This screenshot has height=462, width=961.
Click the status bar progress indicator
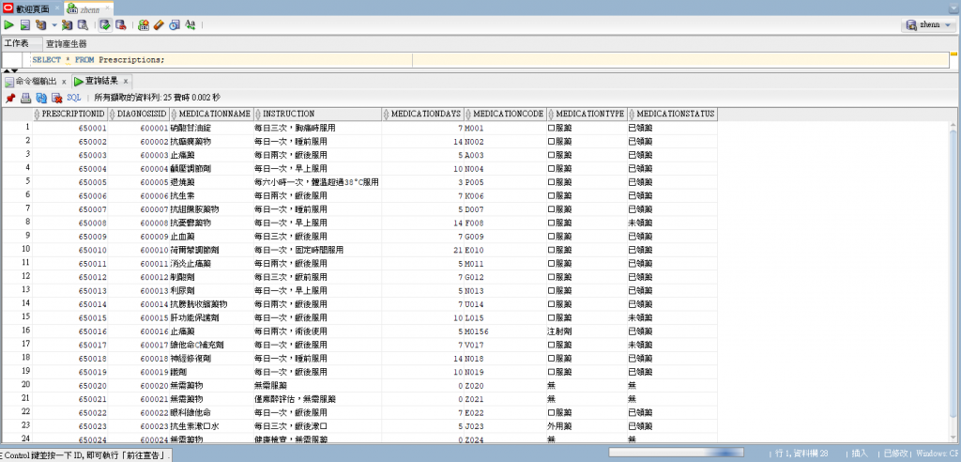[x=676, y=453]
